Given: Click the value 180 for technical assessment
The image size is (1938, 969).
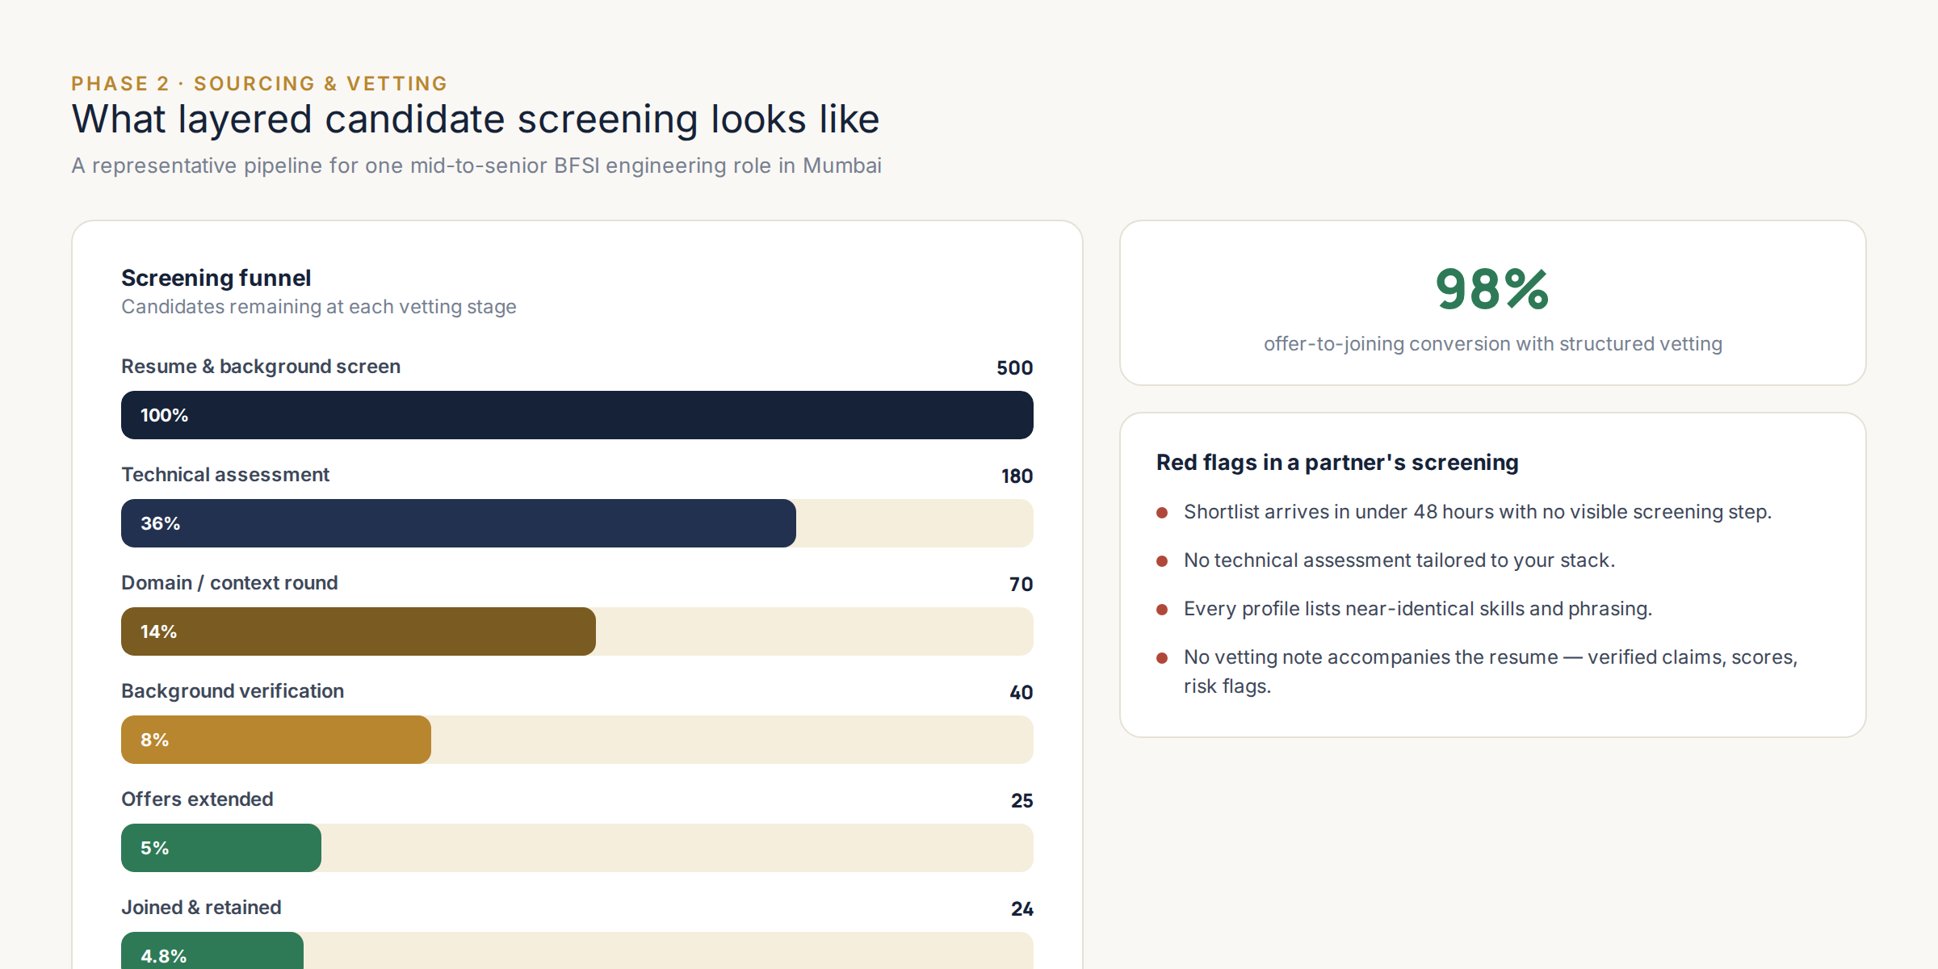Looking at the screenshot, I should [1017, 476].
